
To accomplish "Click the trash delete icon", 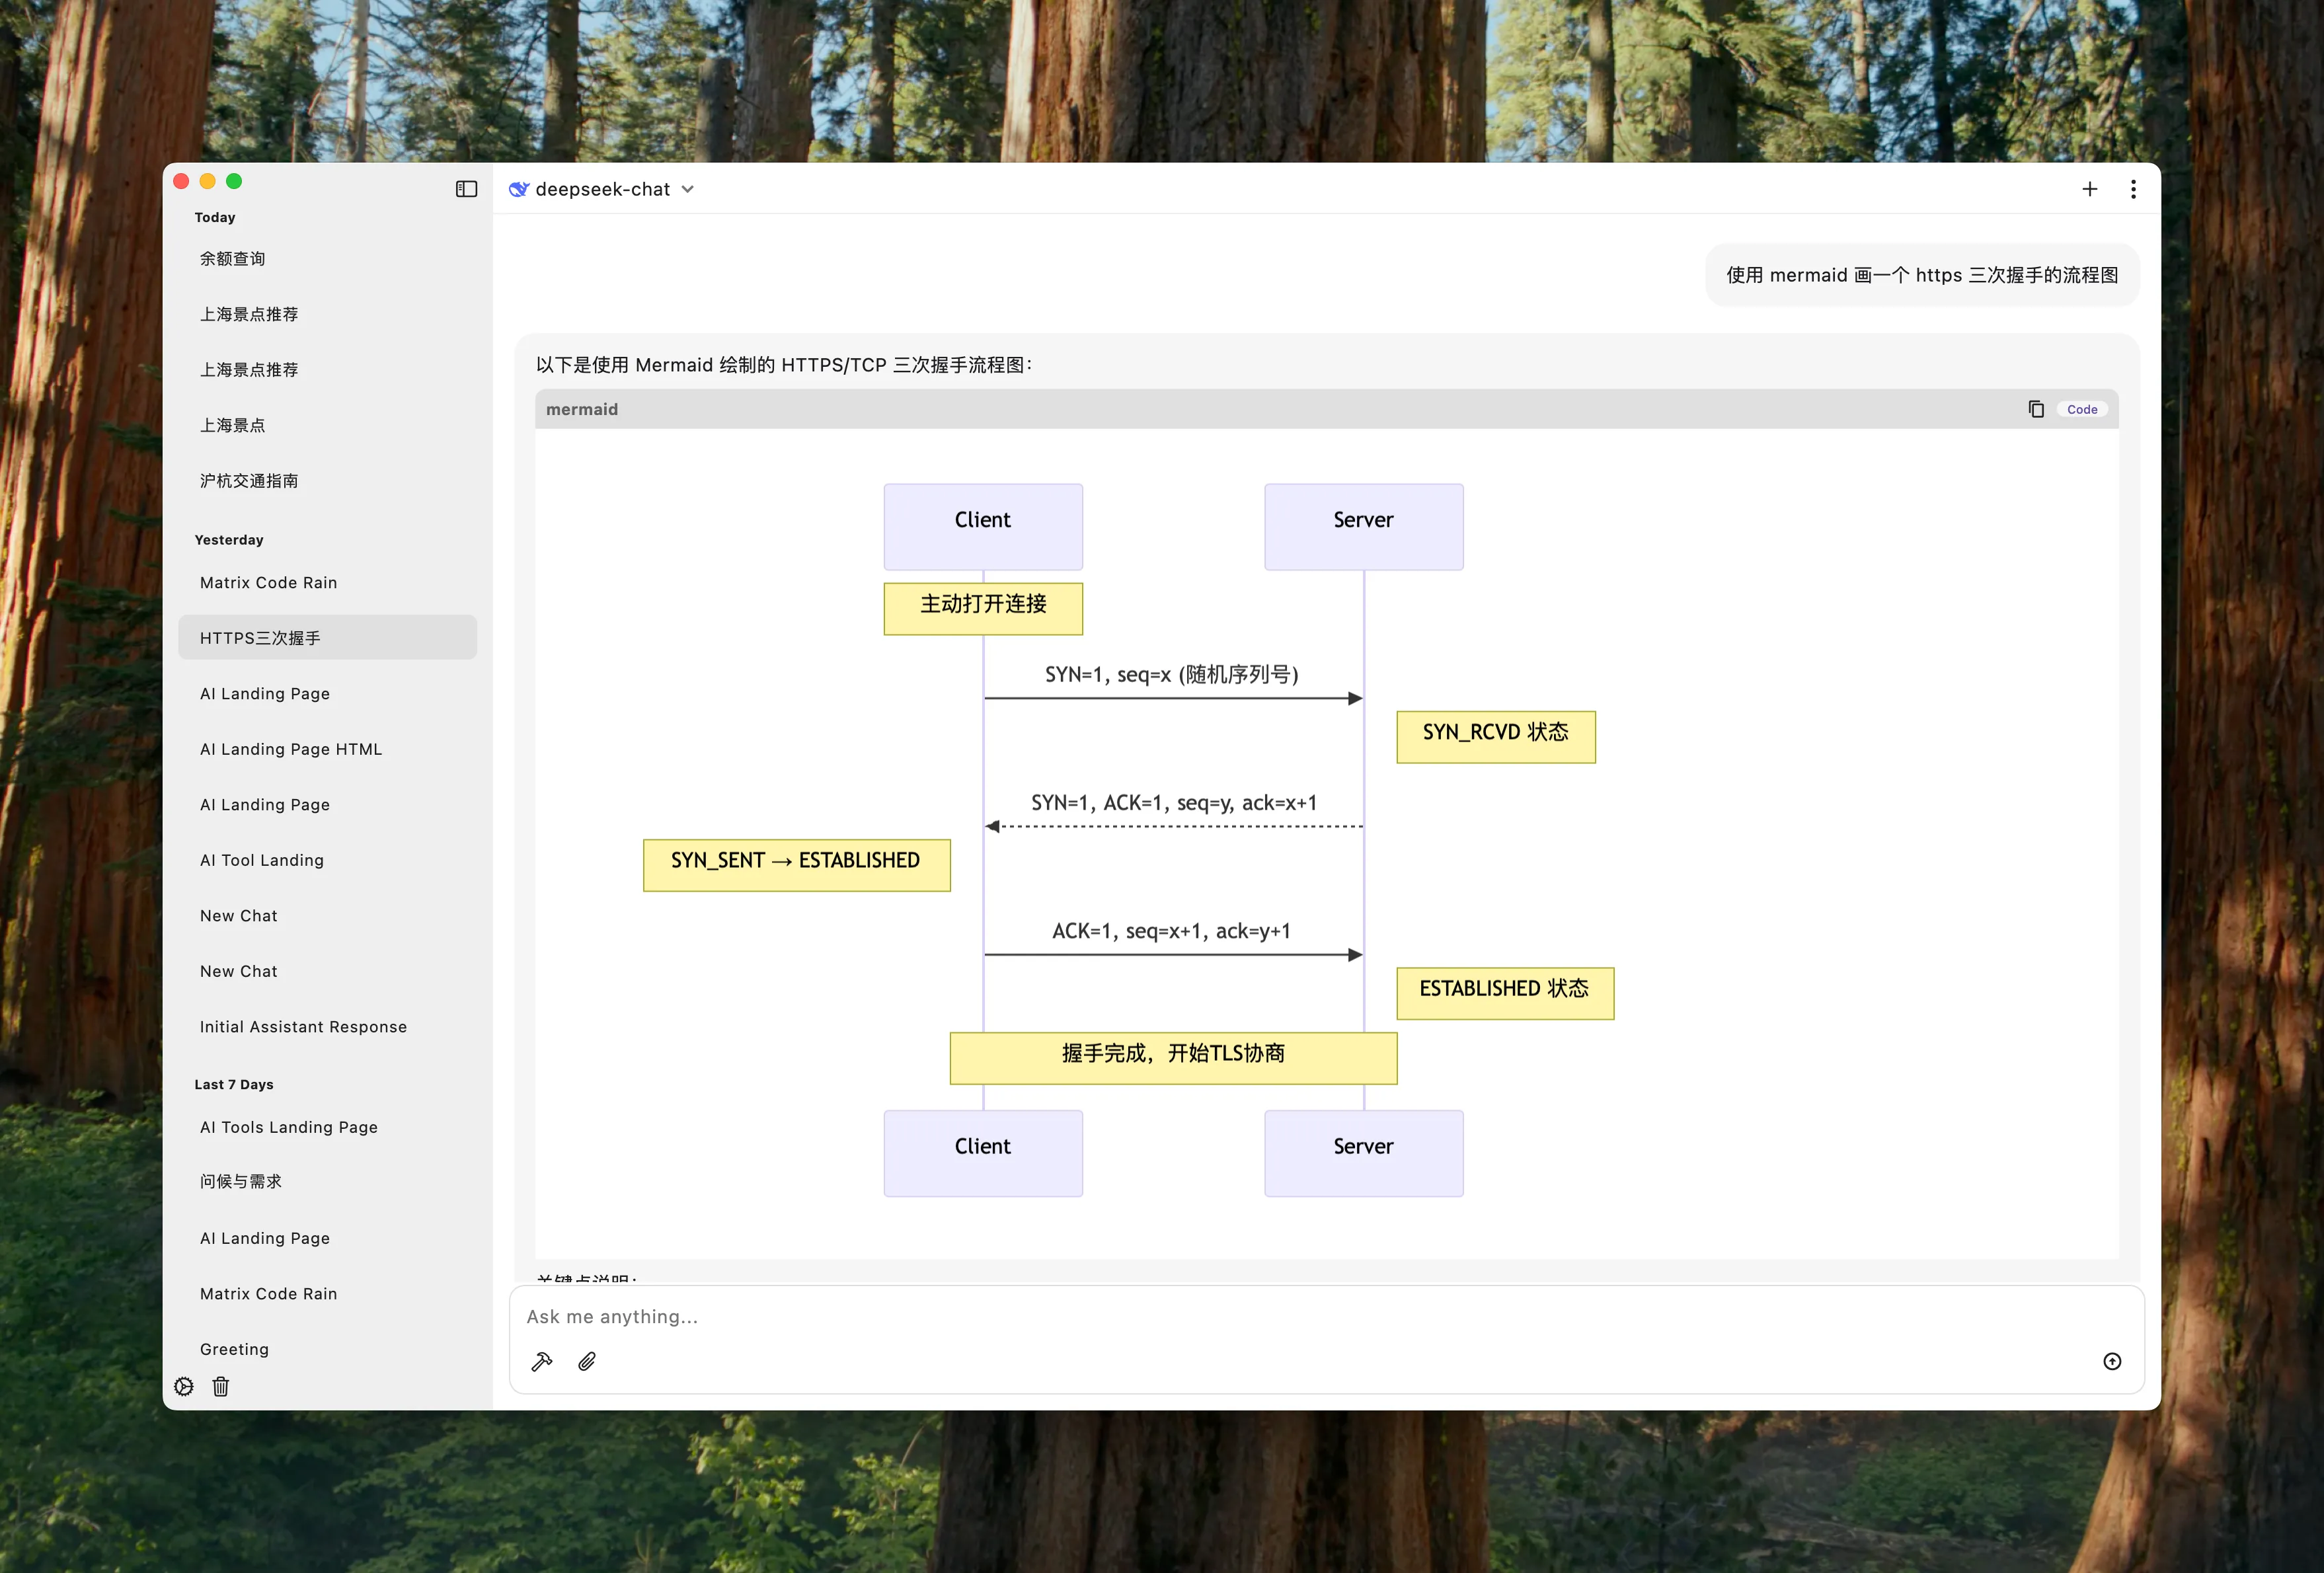I will tap(221, 1386).
